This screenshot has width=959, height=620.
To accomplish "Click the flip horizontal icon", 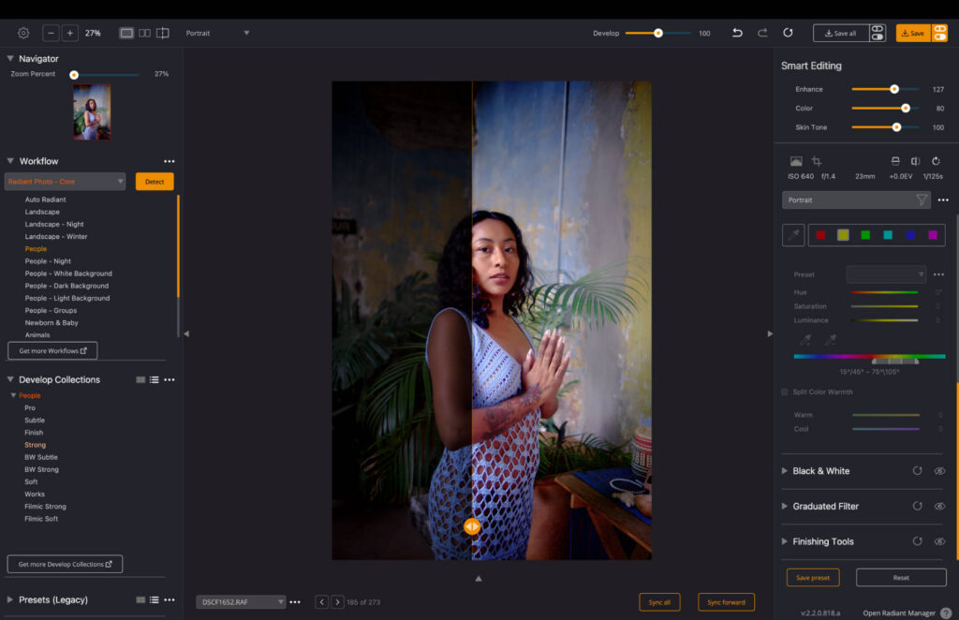I will pos(915,161).
